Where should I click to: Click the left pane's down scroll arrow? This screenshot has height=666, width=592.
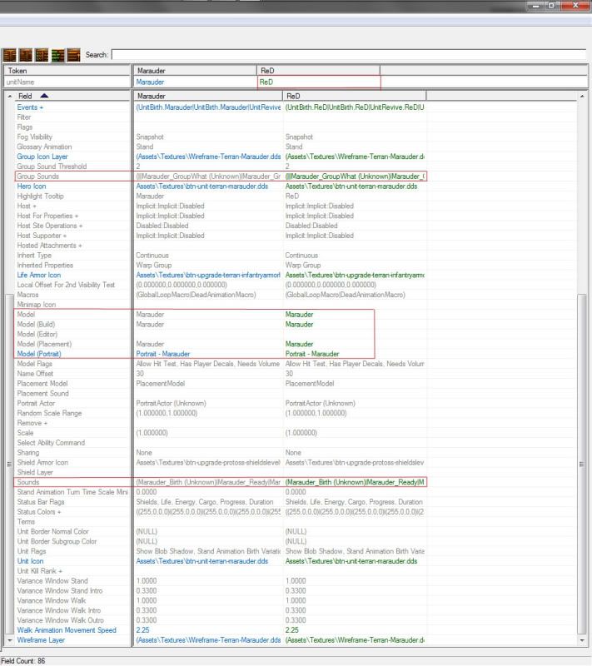click(9, 639)
